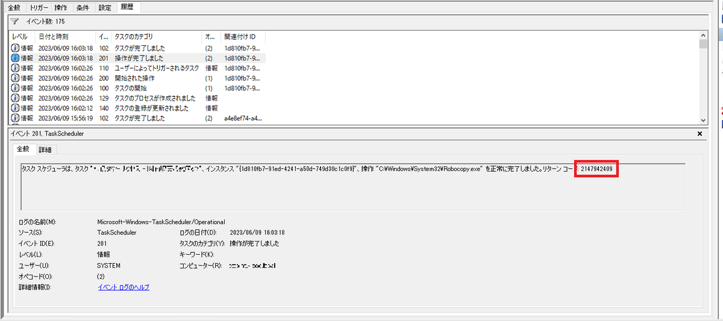Click the scroll-up arrow of event list
Image resolution: width=723 pixels, height=321 pixels.
point(703,36)
